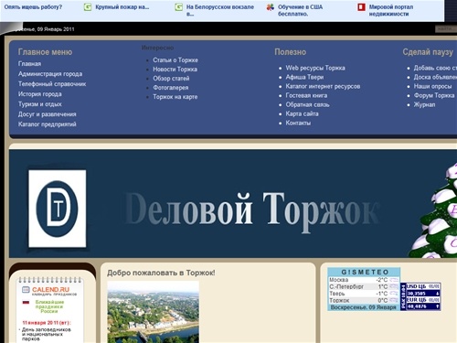Viewport: 457px width, 343px height.
Task: Open 'Обзор статей' link
Action: pos(171,79)
